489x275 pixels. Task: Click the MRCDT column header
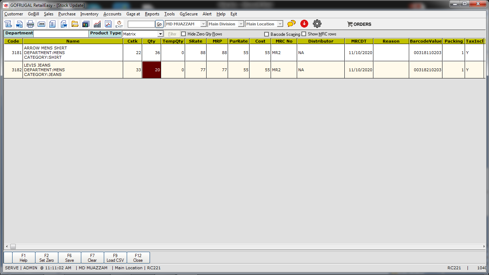pos(359,41)
